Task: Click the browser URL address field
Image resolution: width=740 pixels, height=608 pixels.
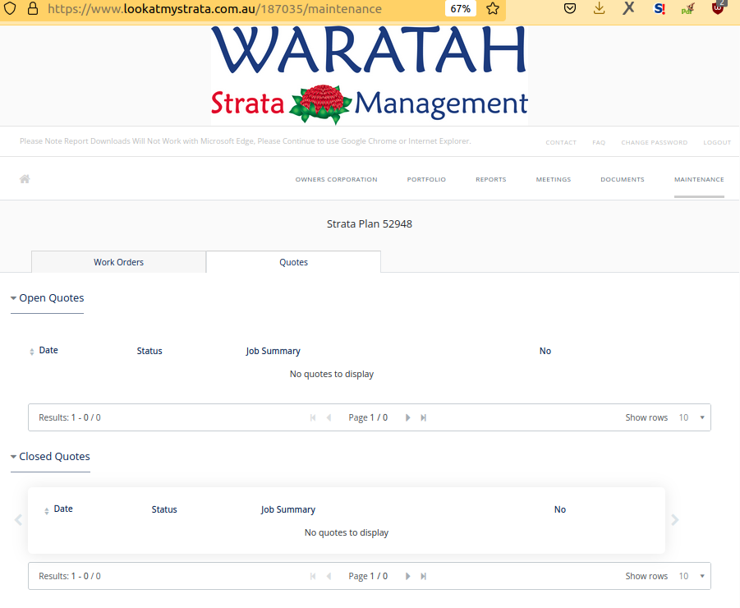Action: (x=214, y=8)
